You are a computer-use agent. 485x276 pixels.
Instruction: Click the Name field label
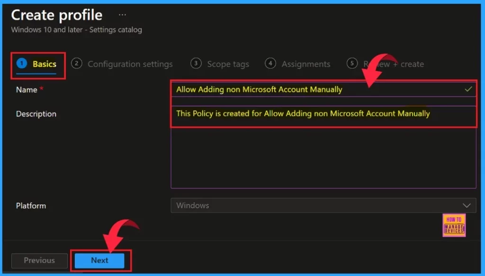(x=27, y=89)
